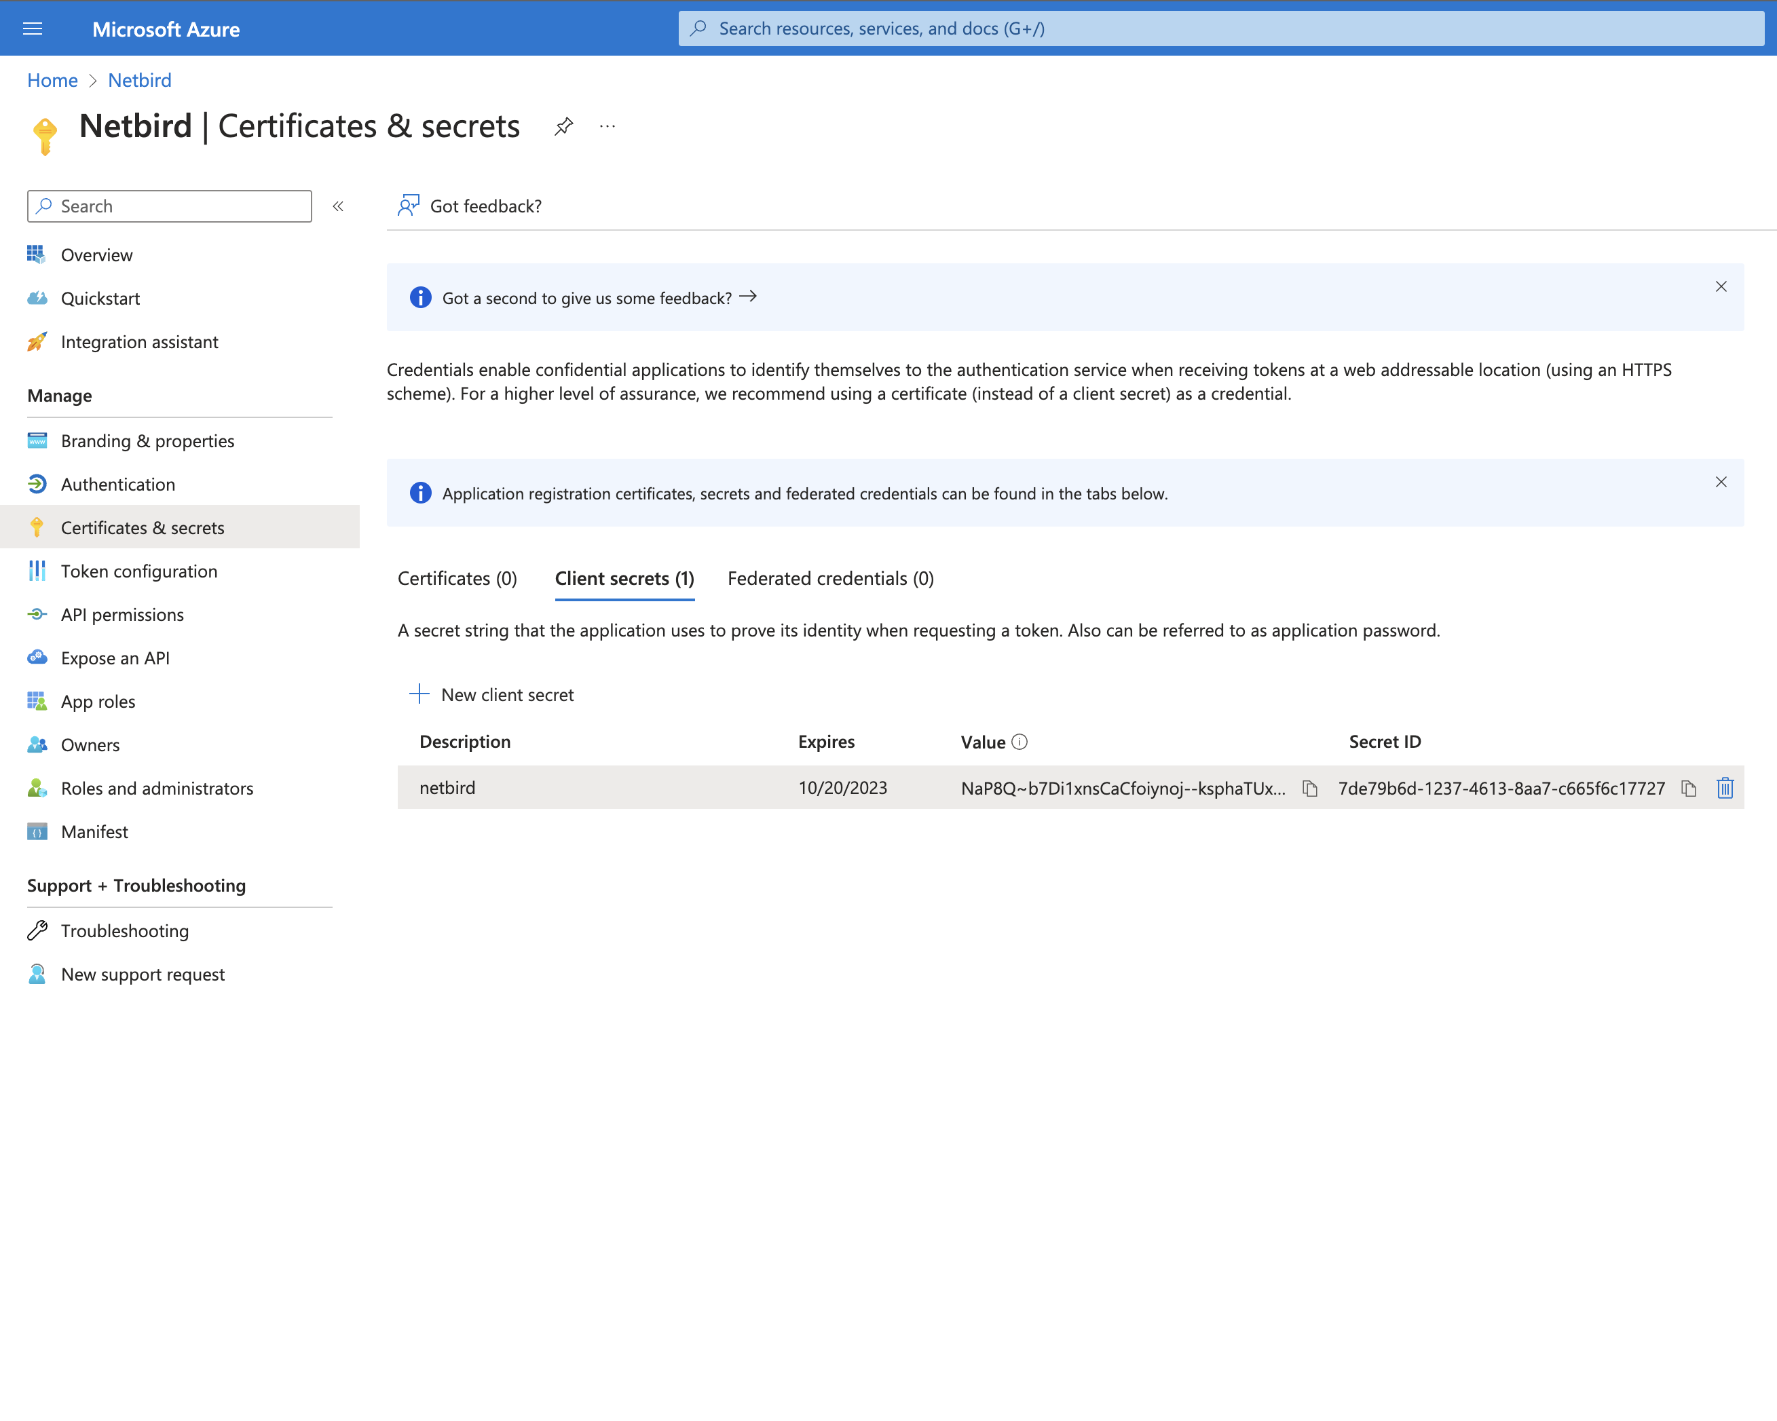Viewport: 1777px width, 1421px height.
Task: Switch to Federated credentials (0) tab
Action: coord(830,579)
